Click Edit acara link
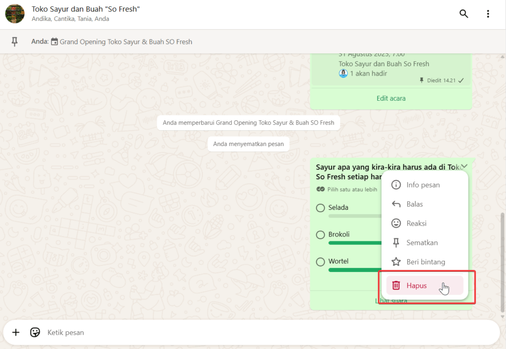The image size is (506, 349). (x=391, y=98)
